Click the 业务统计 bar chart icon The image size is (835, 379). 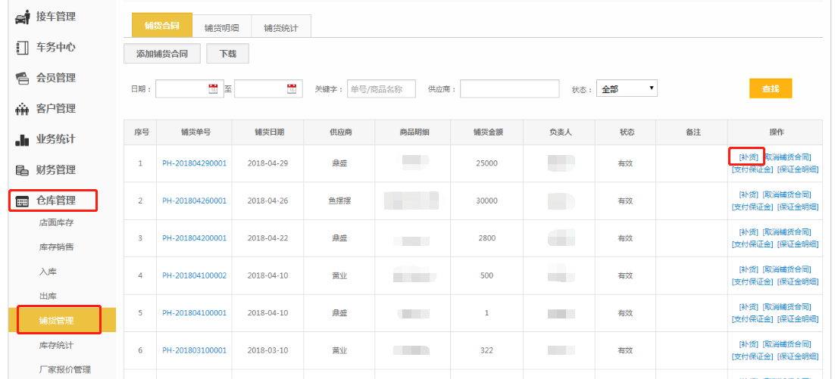coord(23,140)
